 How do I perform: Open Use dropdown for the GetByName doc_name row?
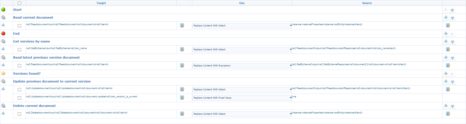242,50
